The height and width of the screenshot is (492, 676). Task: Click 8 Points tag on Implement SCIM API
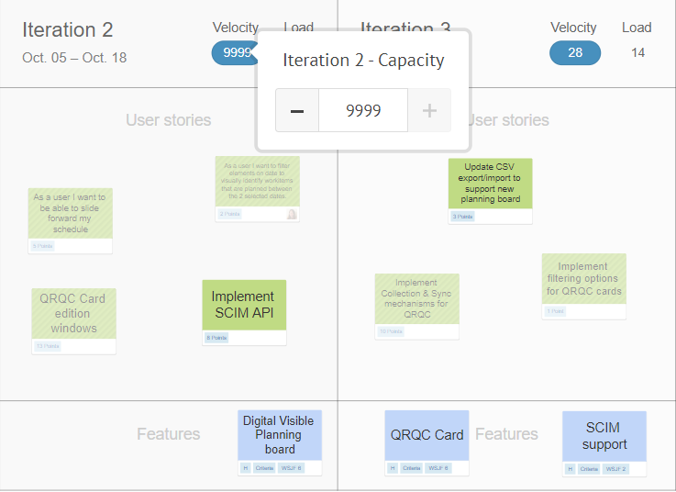tap(216, 338)
